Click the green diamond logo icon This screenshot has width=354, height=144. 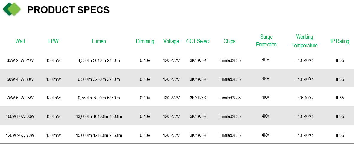point(12,9)
